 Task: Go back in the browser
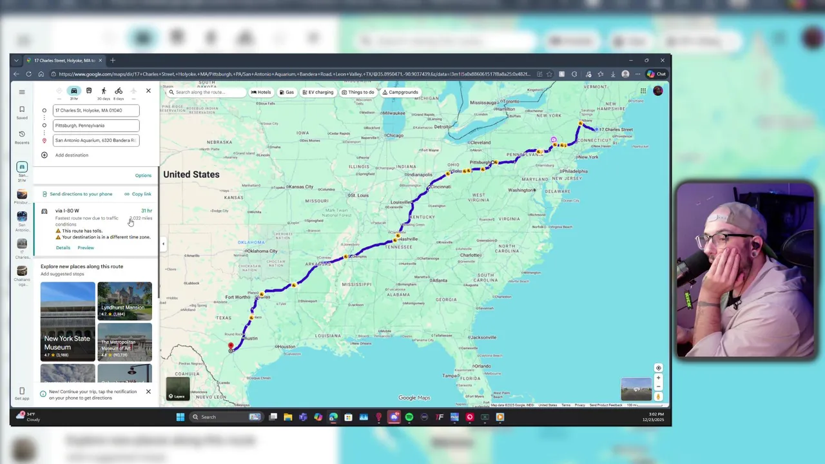point(16,74)
